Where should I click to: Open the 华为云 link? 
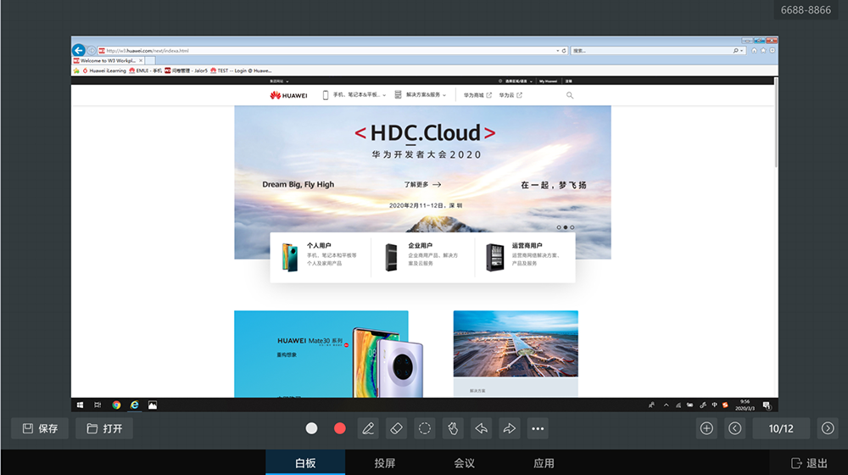(x=510, y=95)
